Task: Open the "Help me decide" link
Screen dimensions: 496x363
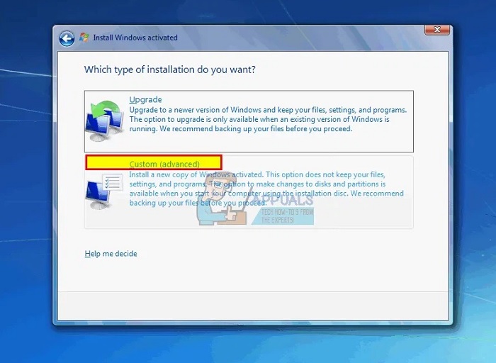Action: click(x=111, y=254)
